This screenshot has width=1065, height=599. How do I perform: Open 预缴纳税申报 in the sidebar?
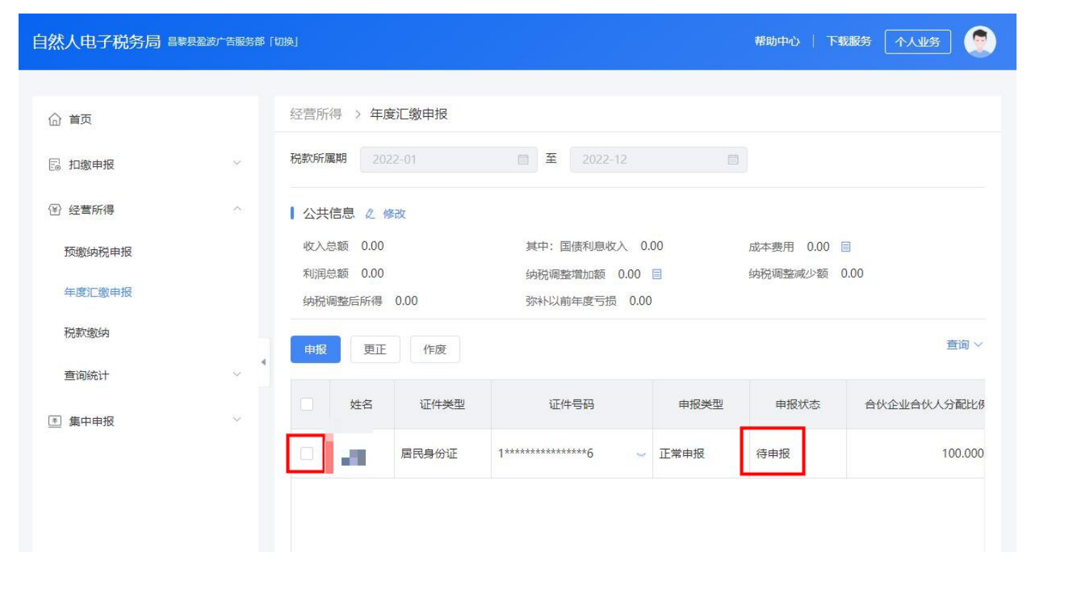click(98, 252)
